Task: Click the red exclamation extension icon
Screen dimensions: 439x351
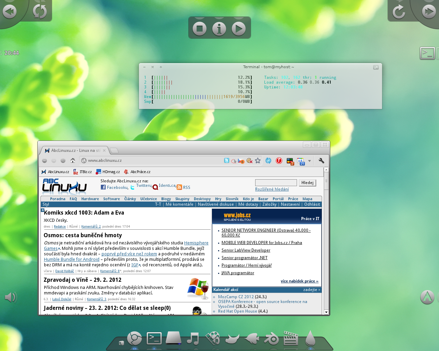Action: (x=279, y=160)
